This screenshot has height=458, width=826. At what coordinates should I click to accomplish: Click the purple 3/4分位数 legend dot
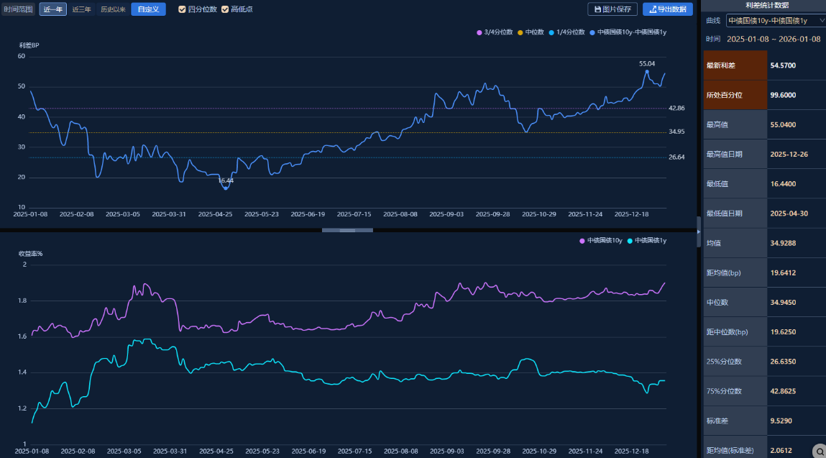(479, 32)
